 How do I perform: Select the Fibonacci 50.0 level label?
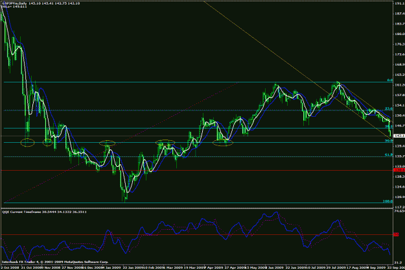click(x=389, y=140)
